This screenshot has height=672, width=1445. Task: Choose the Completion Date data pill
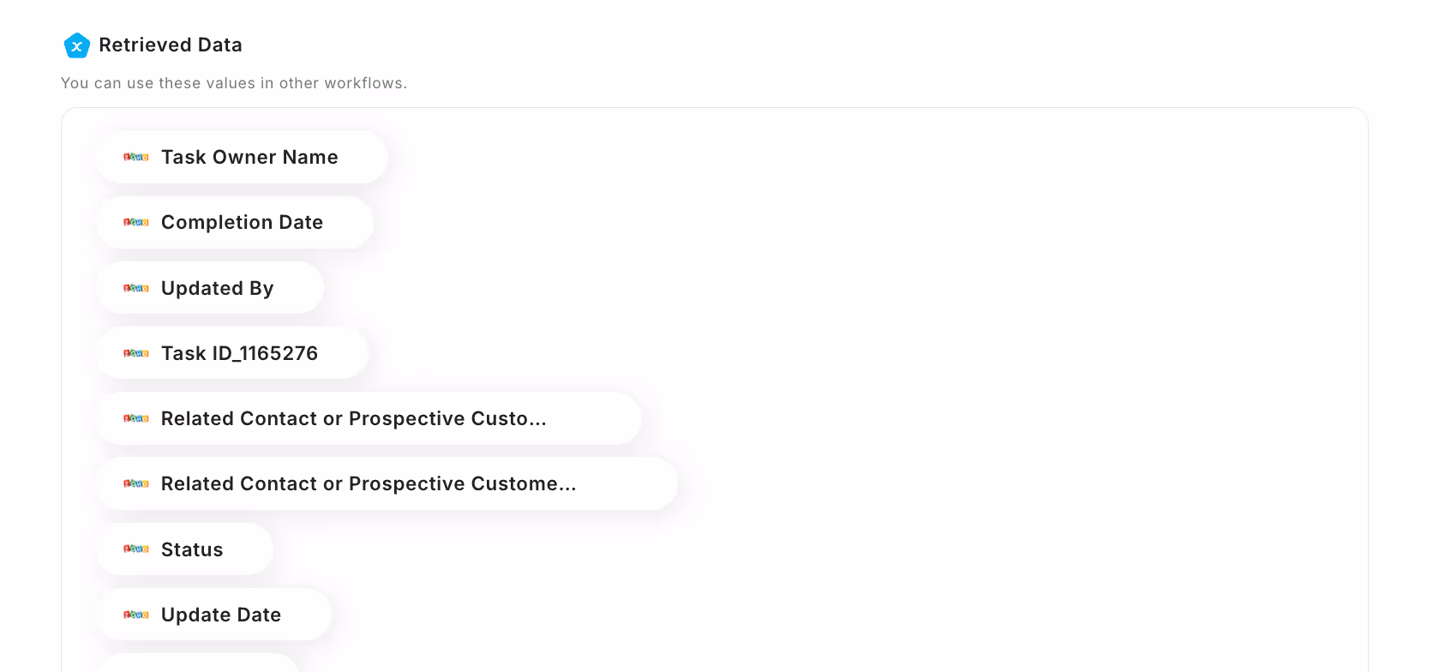tap(235, 222)
